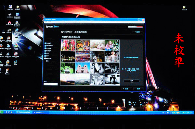Viewport: 195px width, 129px height.
Task: Open the yellow folder beside EasyTune5
Action: (x=18, y=7)
